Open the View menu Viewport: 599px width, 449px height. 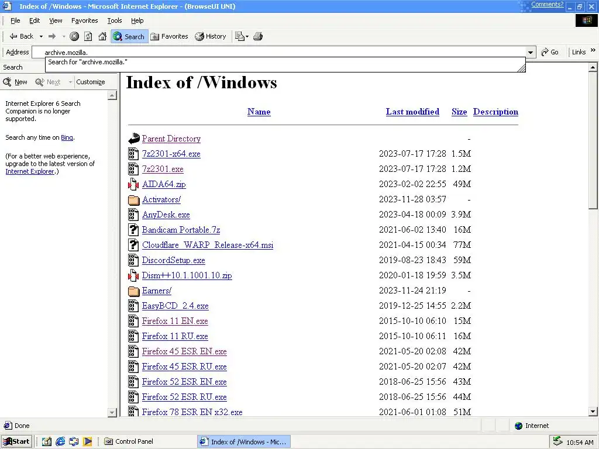[x=56, y=20]
